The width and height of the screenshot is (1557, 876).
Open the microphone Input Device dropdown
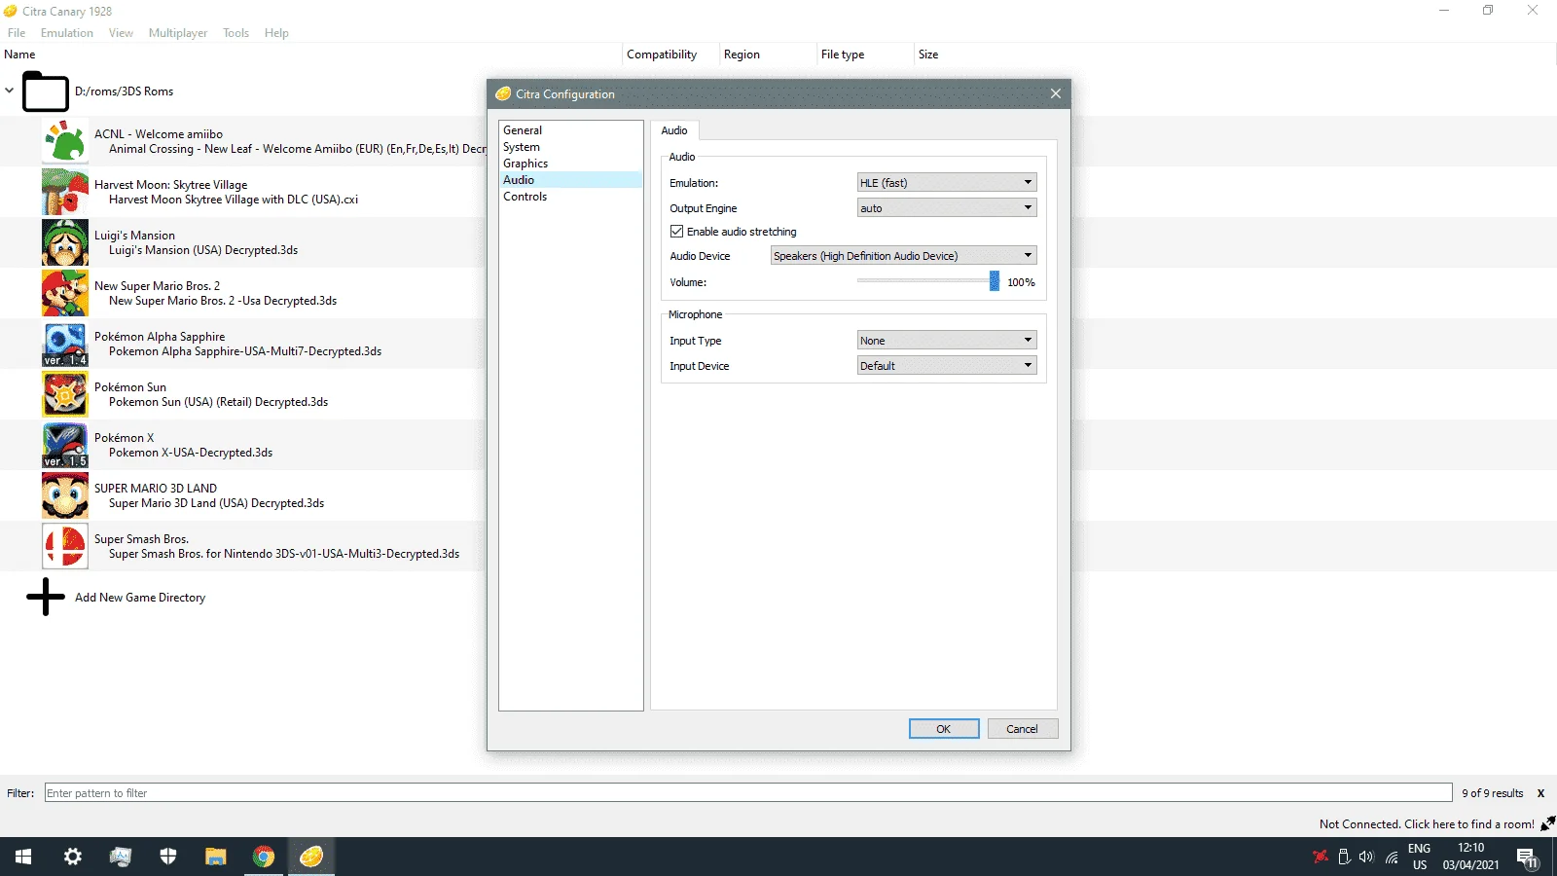947,365
